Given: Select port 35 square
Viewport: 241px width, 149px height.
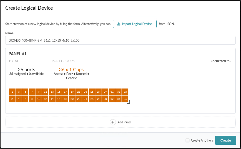Looking at the screenshot, I should pyautogui.click(x=125, y=92).
